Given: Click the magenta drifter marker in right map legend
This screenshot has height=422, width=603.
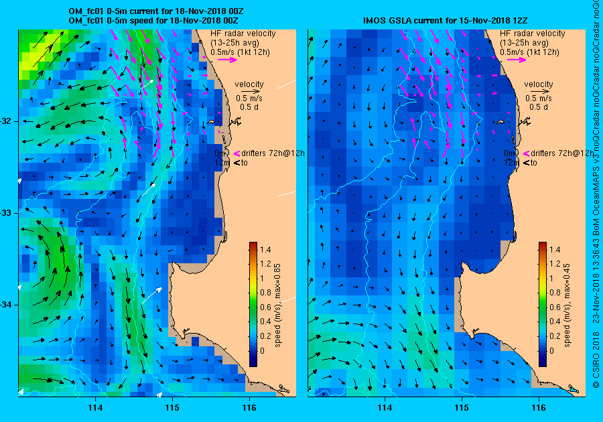Looking at the screenshot, I should [x=526, y=153].
